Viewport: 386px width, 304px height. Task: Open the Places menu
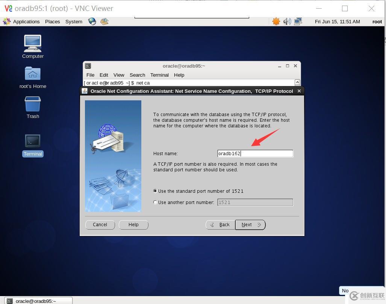pos(53,22)
